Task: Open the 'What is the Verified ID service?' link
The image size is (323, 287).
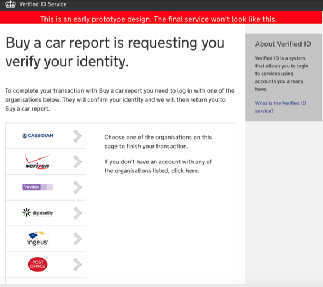Action: 281,107
